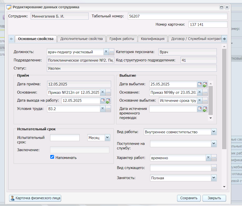
Task: Open calendar for Дата выхода на работу
Action: pos(103,100)
